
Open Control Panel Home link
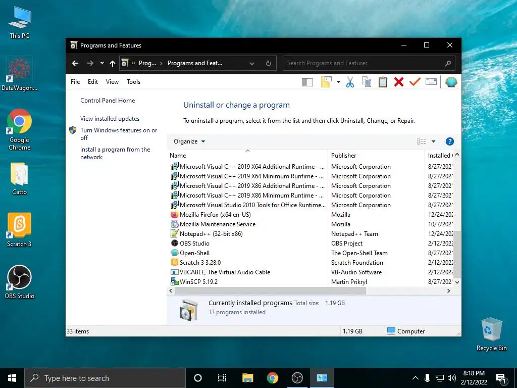tap(108, 101)
